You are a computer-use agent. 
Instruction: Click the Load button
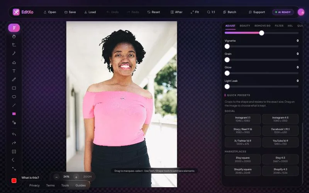tap(90, 12)
